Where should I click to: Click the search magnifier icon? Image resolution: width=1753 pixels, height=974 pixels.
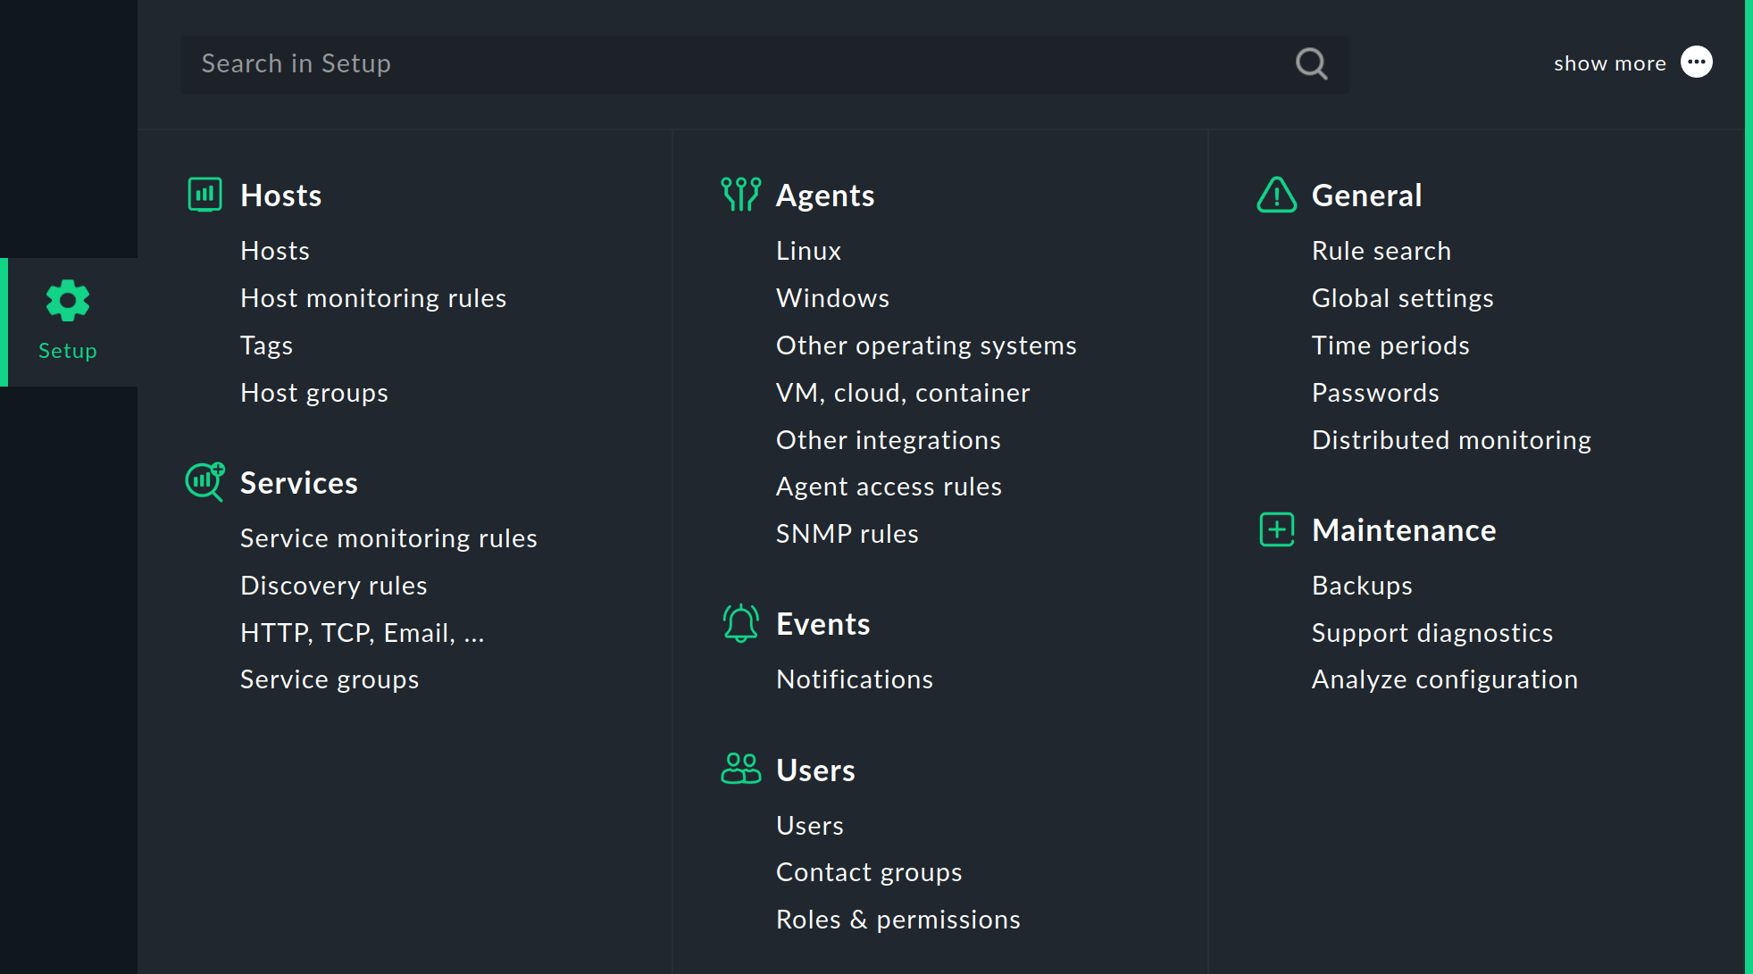(x=1311, y=63)
